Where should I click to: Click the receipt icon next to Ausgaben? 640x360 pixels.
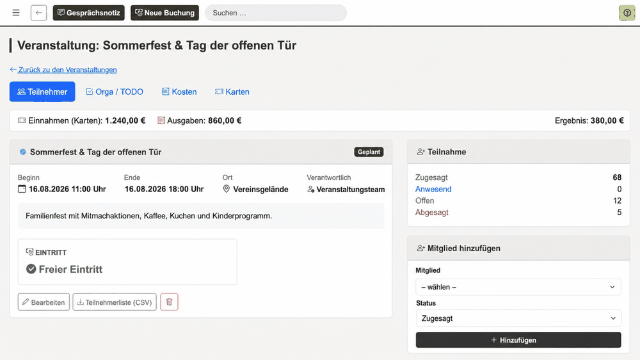click(161, 120)
